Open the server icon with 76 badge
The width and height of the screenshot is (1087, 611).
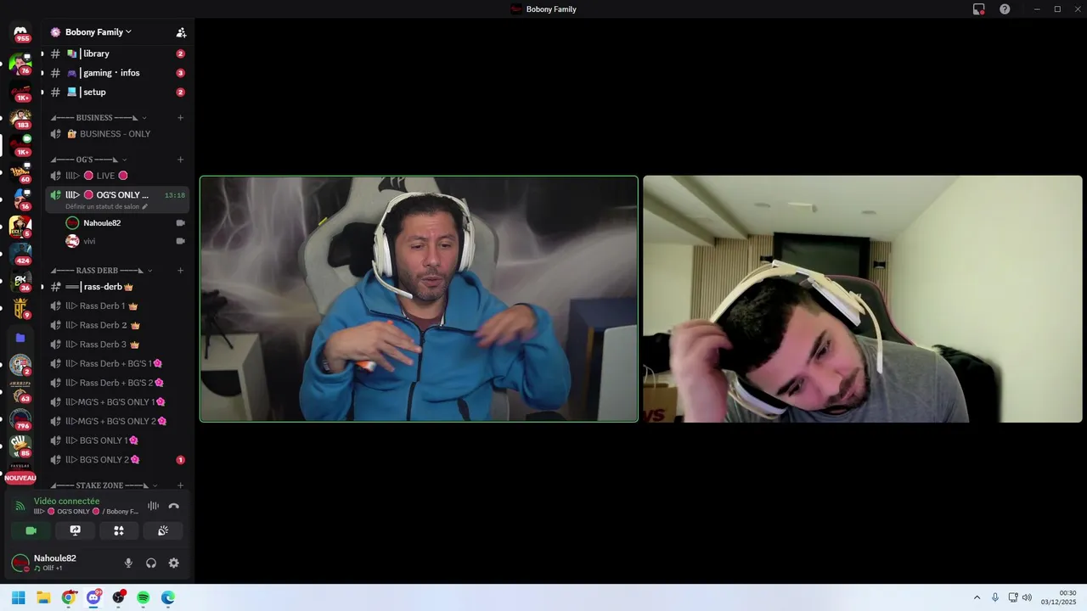(20, 64)
